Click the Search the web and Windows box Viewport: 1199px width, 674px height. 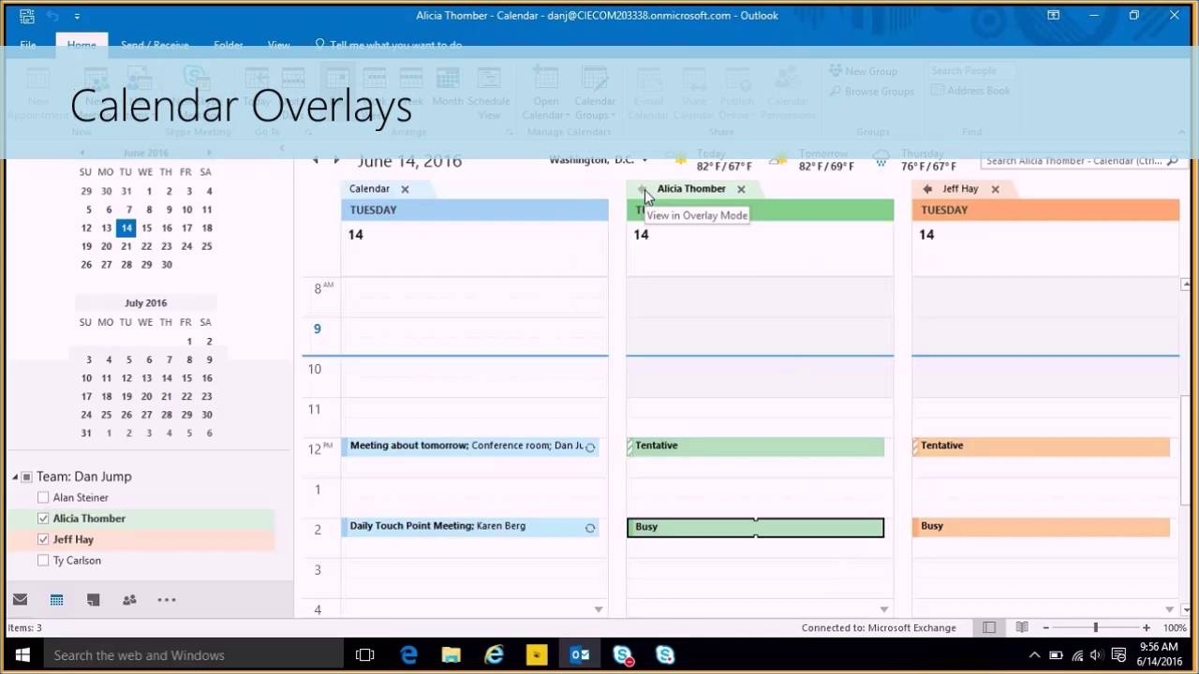[x=195, y=655]
